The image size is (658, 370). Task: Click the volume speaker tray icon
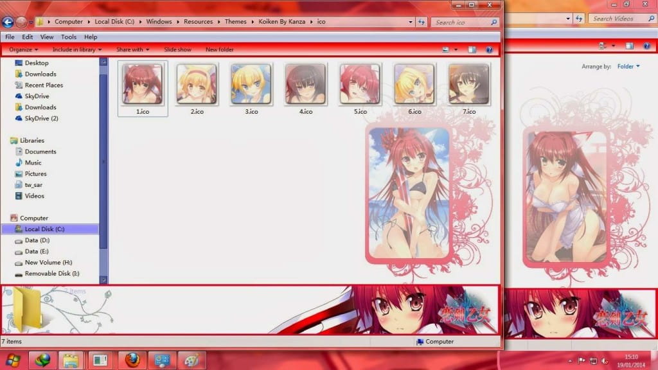(x=605, y=361)
